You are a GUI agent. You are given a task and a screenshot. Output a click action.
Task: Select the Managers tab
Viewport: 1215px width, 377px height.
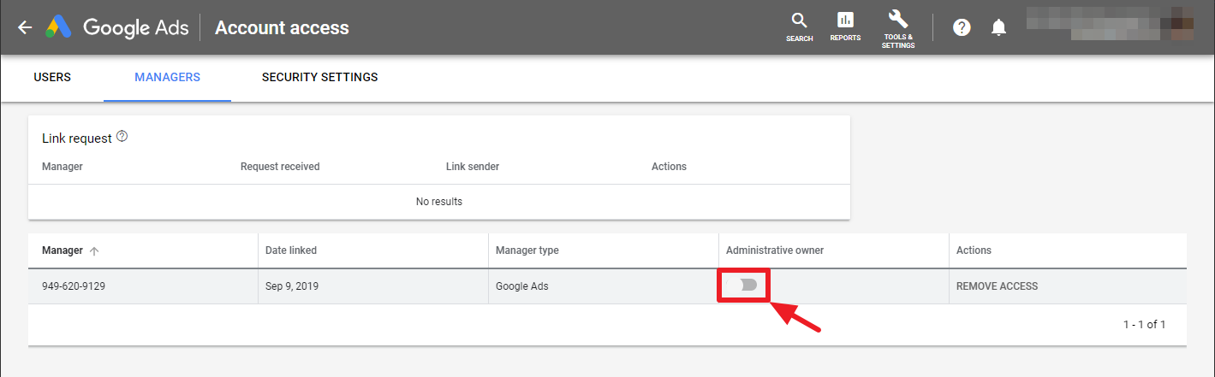[x=167, y=77]
